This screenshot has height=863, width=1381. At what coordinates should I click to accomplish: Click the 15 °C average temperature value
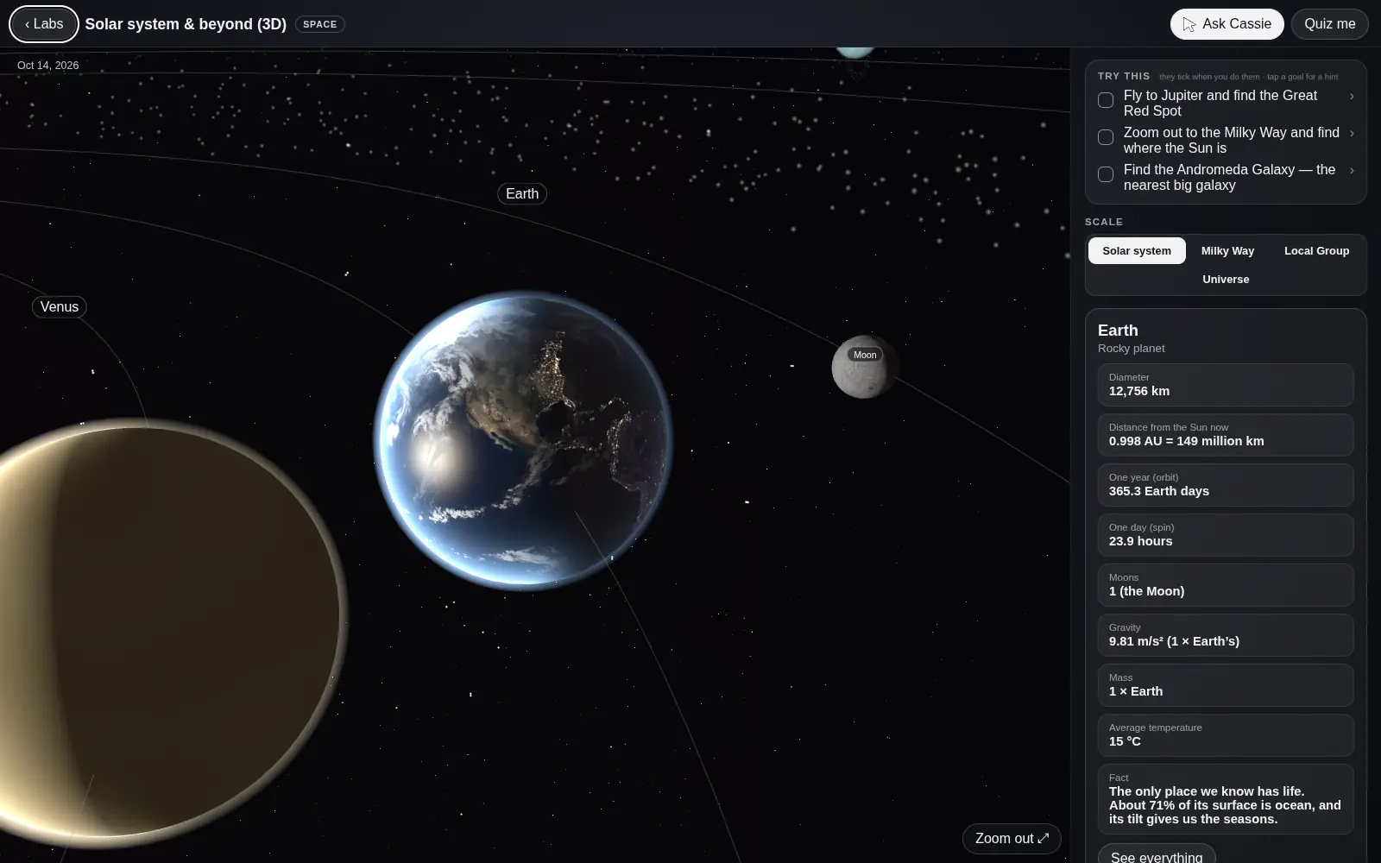[x=1125, y=741]
